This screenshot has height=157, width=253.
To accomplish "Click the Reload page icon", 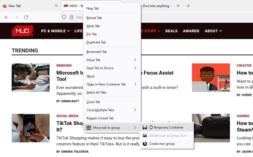I will pos(26,17).
